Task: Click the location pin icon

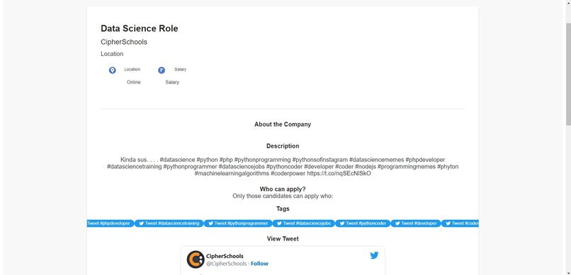Action: (112, 70)
